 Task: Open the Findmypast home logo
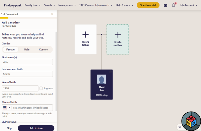click(13, 5)
